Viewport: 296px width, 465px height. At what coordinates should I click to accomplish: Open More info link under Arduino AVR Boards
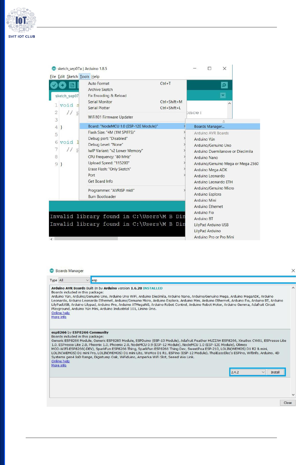59,317
